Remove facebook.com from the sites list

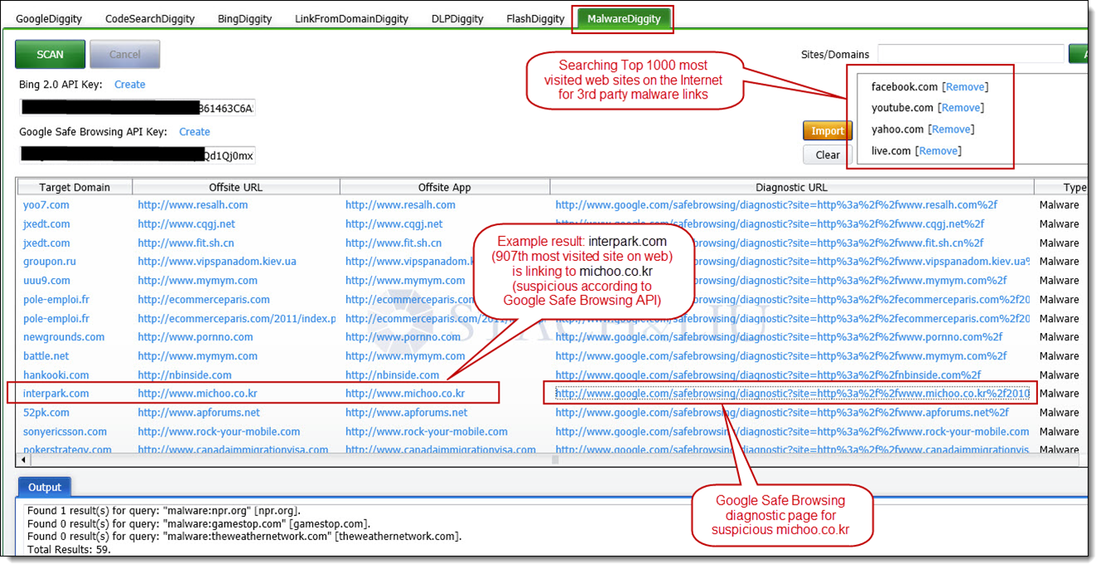[x=966, y=87]
